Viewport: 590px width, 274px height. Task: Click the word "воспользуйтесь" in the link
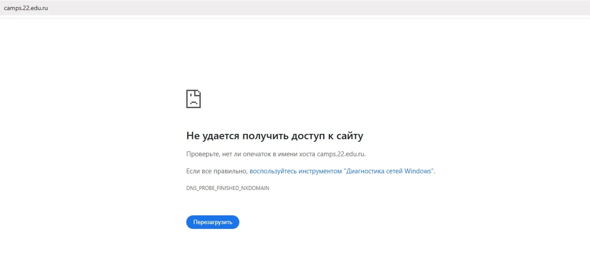[273, 171]
